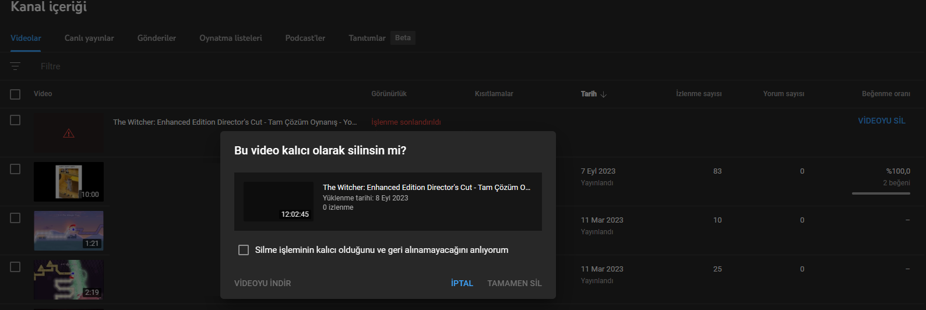Viewport: 926px width, 310px height.
Task: Click the '0 izlenme' text in the dialog
Action: coord(338,207)
